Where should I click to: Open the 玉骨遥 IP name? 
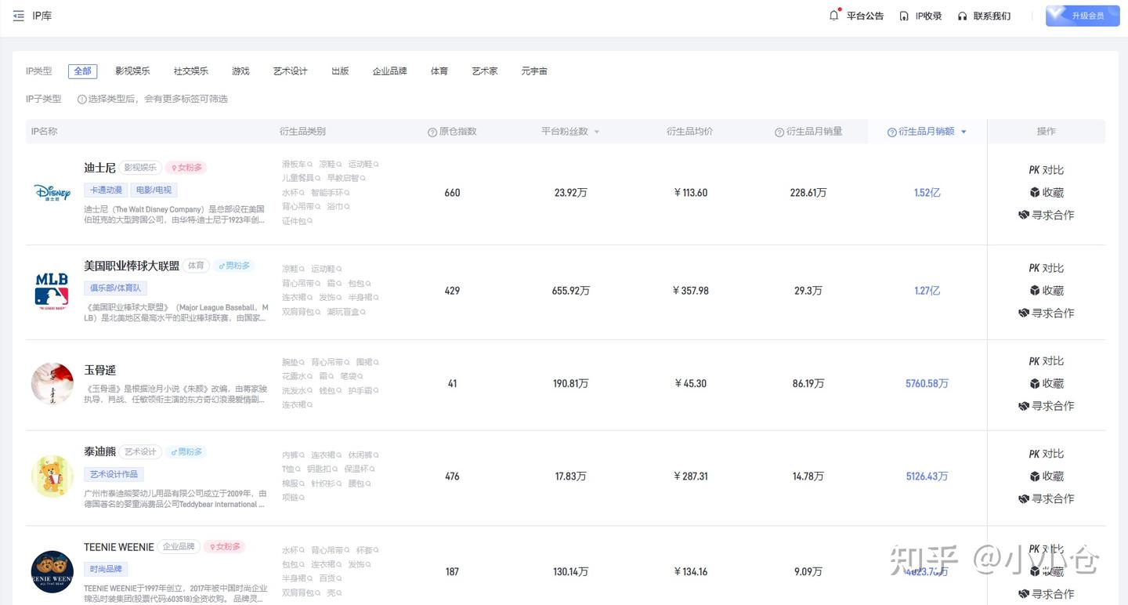click(x=99, y=370)
